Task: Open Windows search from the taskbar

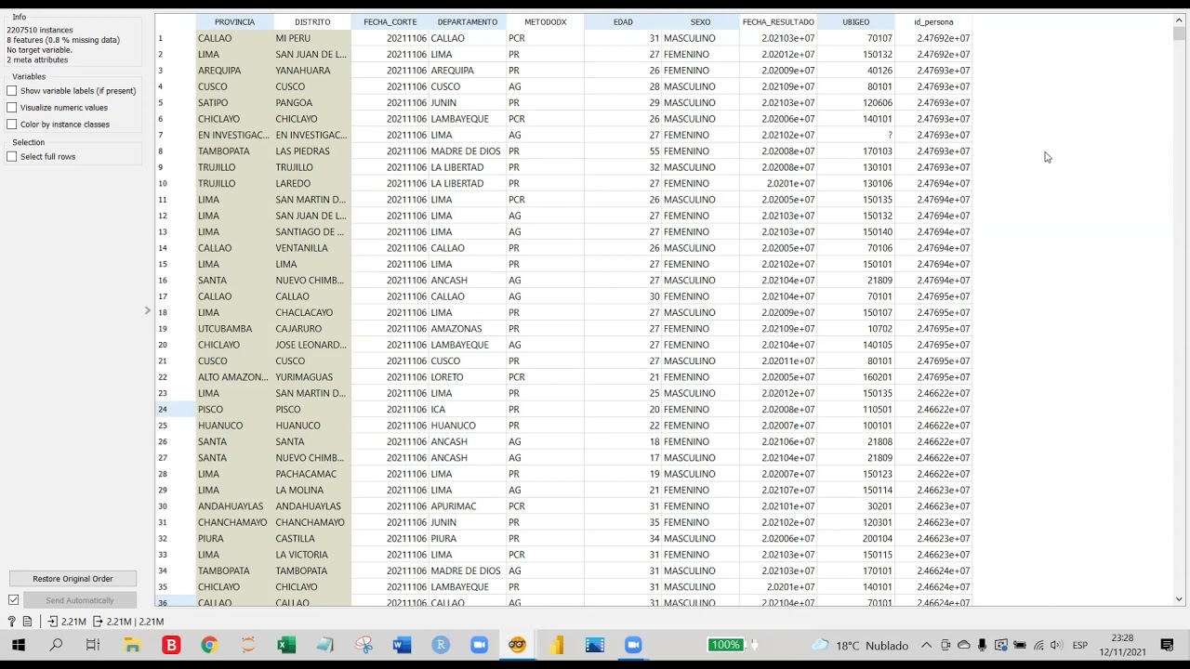Action: [x=56, y=645]
